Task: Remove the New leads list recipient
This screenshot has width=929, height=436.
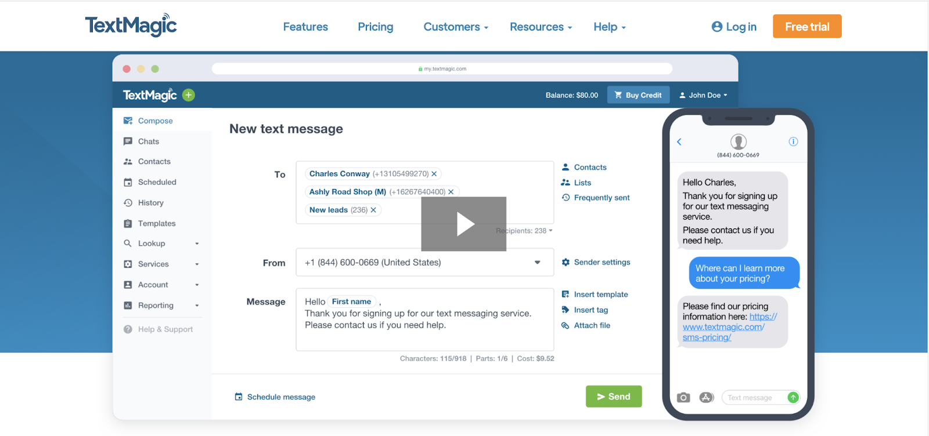Action: [x=373, y=210]
